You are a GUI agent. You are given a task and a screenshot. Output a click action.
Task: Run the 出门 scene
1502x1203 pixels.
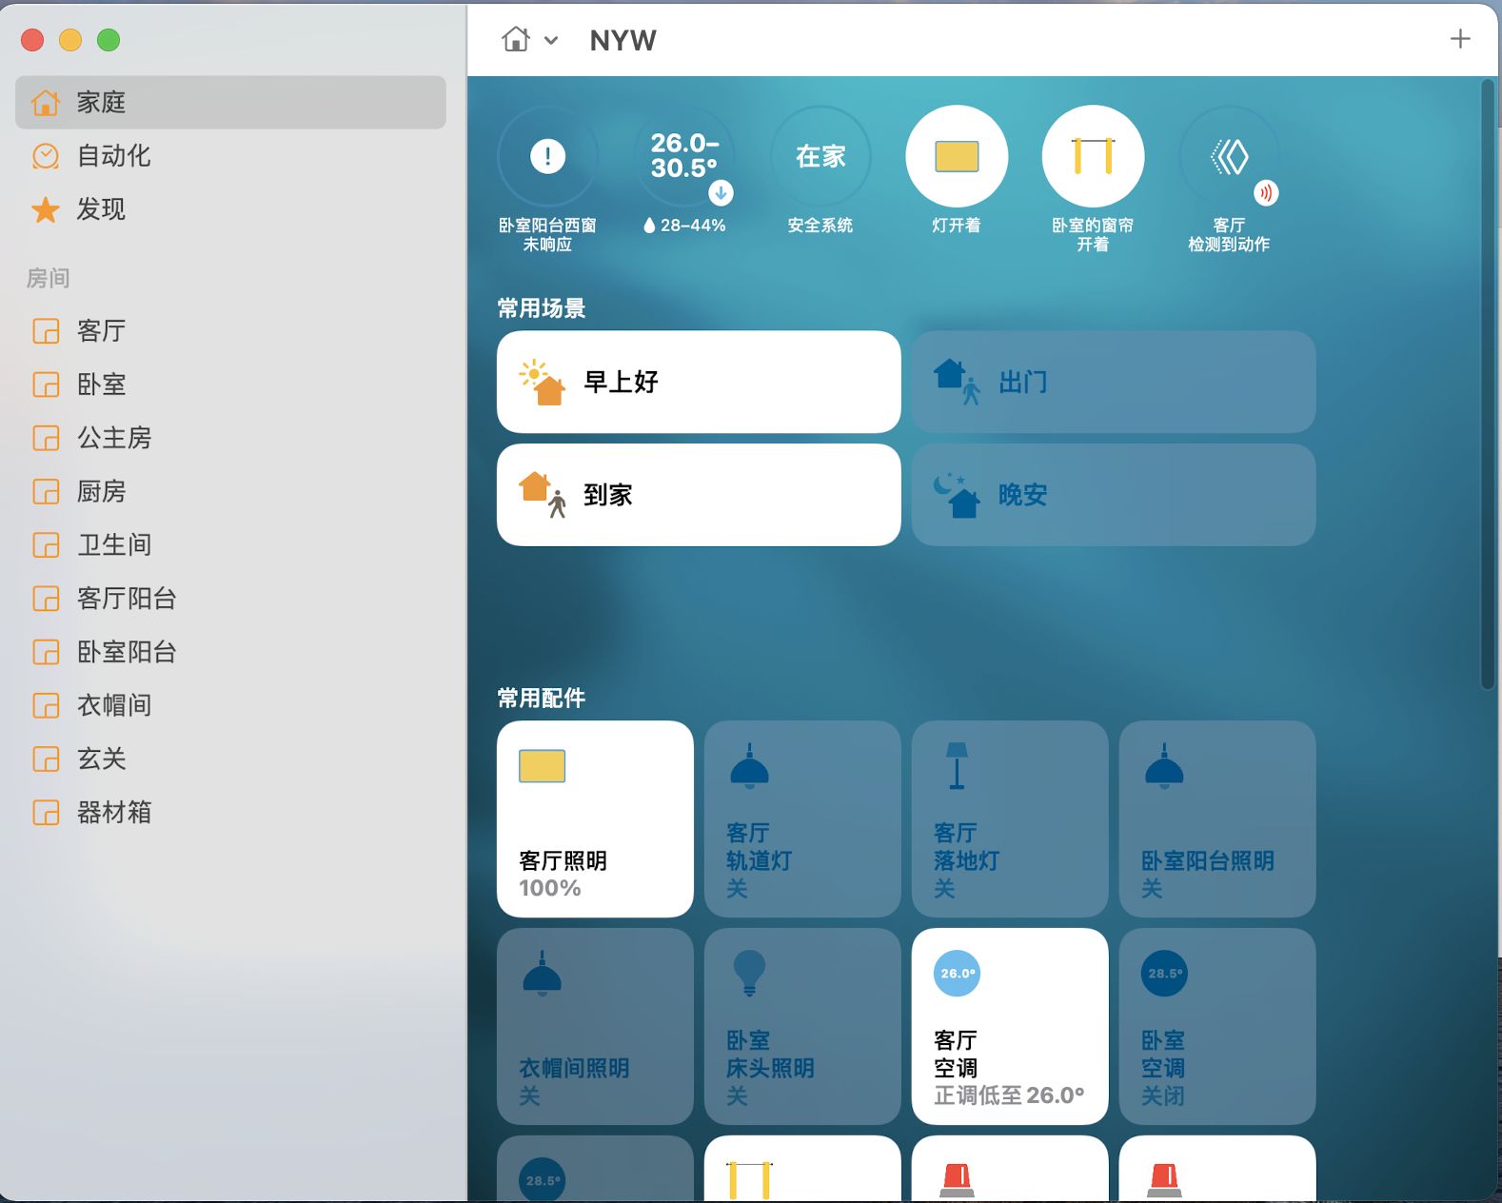point(1114,382)
